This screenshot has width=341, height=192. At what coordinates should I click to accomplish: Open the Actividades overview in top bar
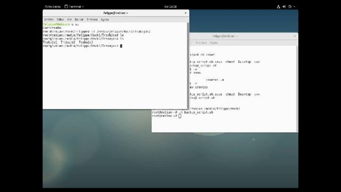(x=52, y=6)
